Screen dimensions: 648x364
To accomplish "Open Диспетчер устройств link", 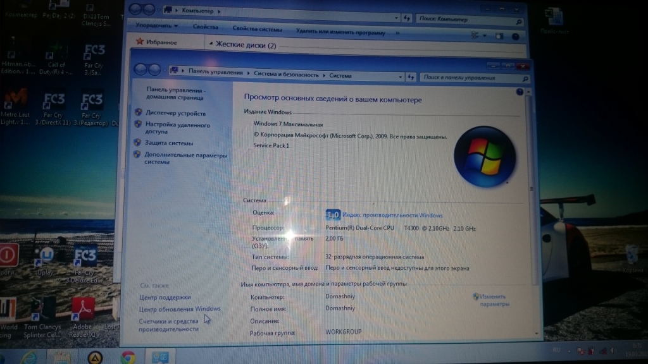I will [x=175, y=113].
